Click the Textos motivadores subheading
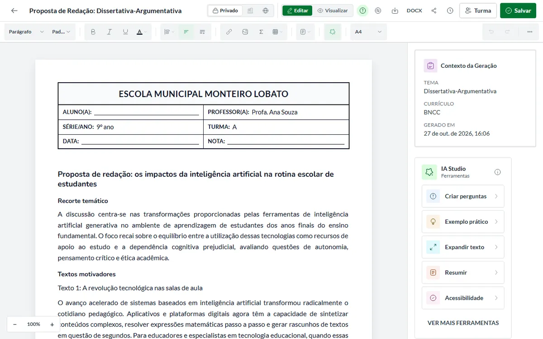Screen dimensions: 543x339 click(x=86, y=274)
